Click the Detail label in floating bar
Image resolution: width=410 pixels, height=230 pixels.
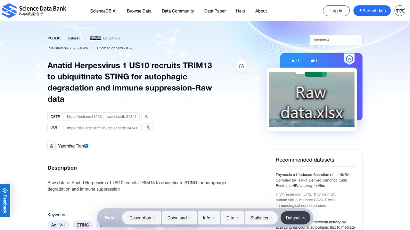click(x=111, y=218)
